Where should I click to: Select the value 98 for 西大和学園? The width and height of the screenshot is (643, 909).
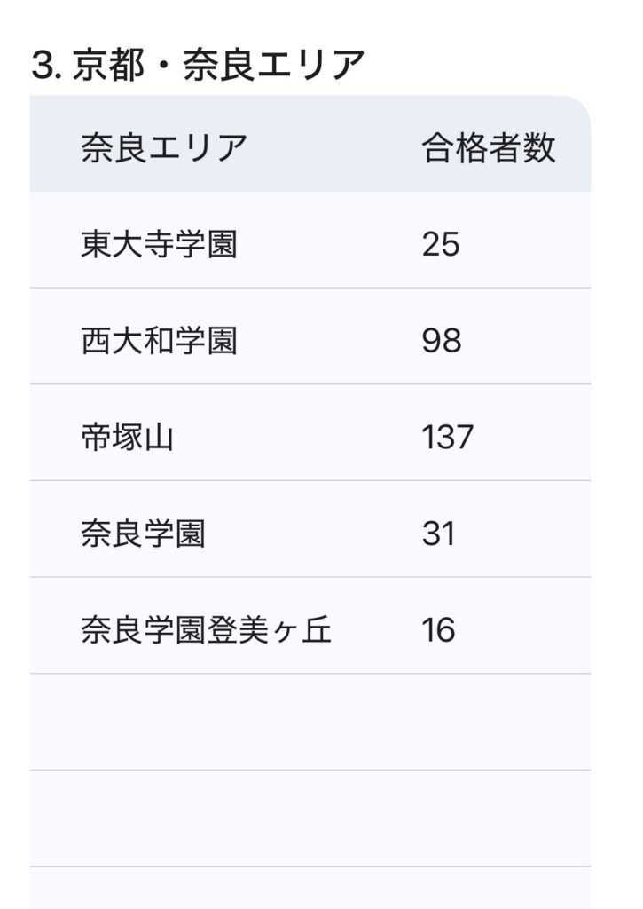click(x=442, y=341)
